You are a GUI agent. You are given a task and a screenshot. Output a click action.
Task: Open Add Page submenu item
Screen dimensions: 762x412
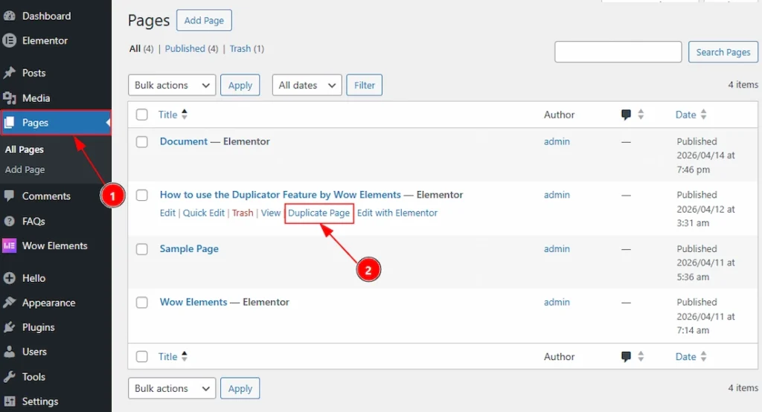tap(25, 170)
